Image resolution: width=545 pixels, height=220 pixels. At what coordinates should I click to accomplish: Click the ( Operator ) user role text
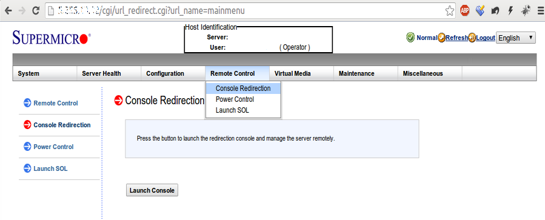295,48
